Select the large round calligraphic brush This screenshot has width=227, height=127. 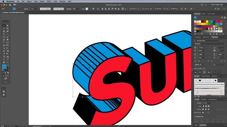point(200,80)
